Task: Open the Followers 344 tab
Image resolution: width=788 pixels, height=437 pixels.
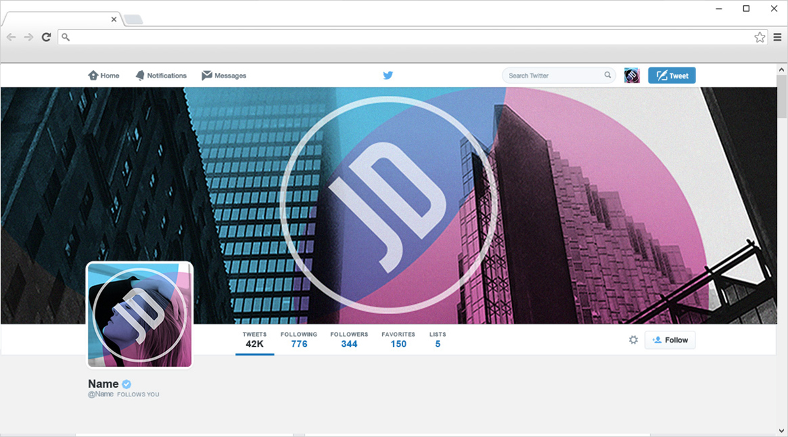Action: (x=349, y=340)
